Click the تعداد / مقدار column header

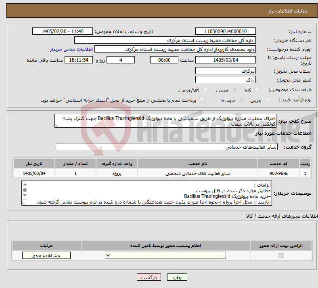pos(75,164)
